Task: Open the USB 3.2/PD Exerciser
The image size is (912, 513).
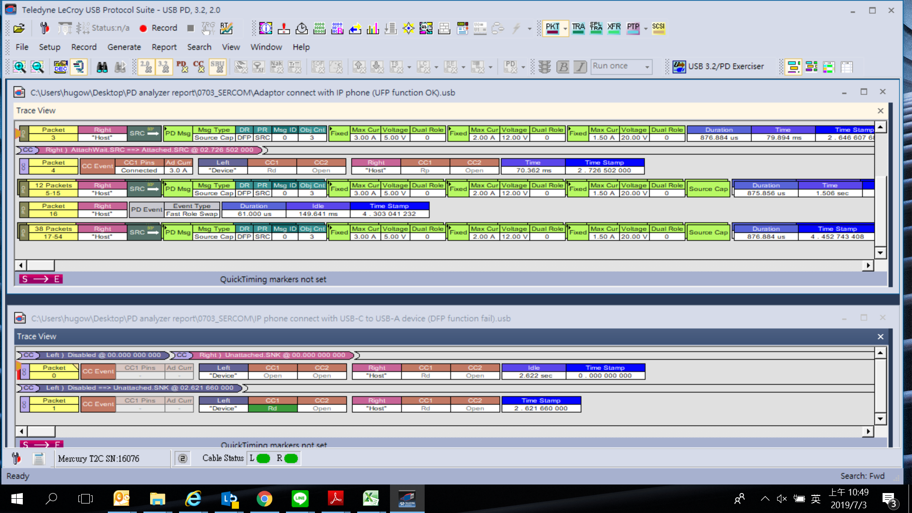Action: [x=718, y=66]
